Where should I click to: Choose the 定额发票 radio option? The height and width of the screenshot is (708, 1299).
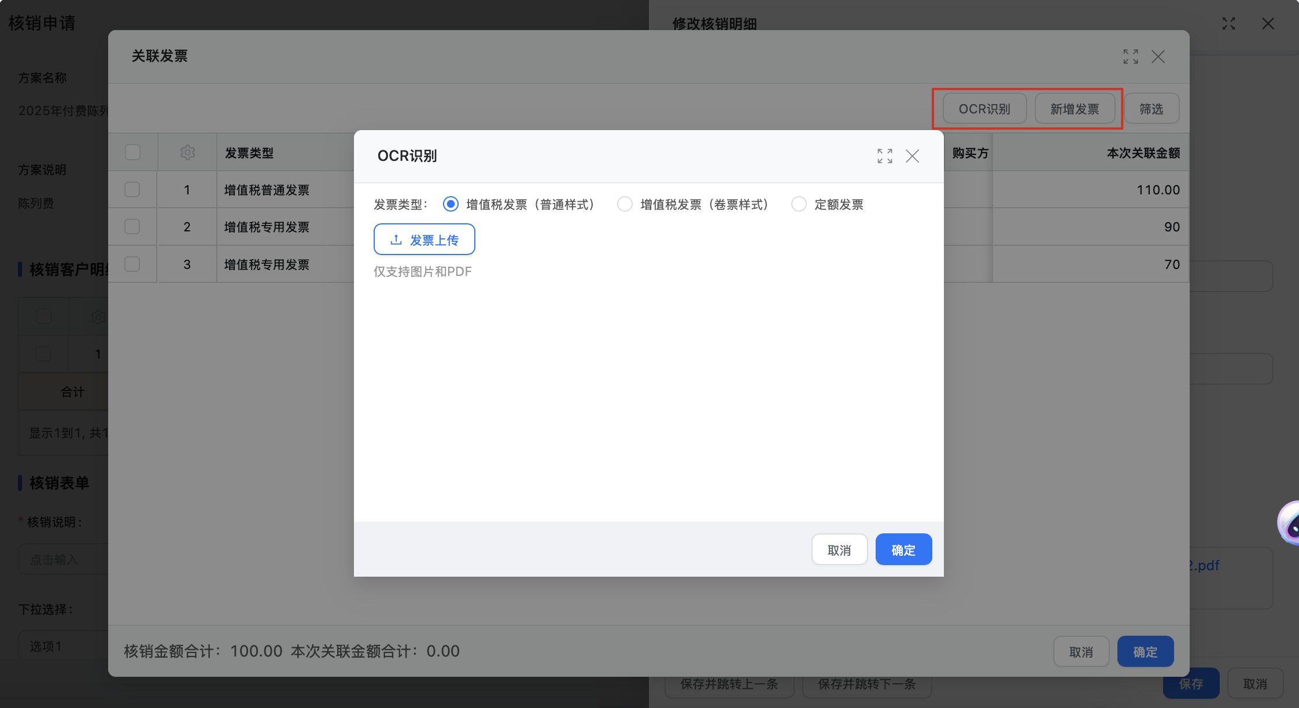(799, 204)
